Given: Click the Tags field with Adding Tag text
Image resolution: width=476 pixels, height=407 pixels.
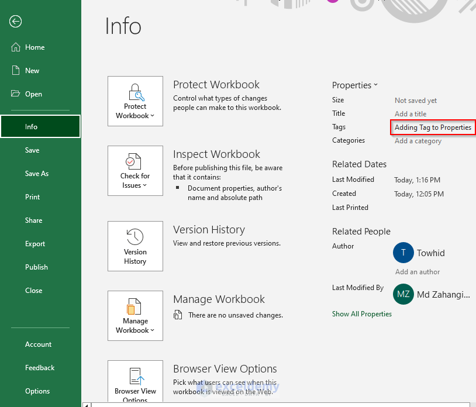Looking at the screenshot, I should tap(433, 127).
